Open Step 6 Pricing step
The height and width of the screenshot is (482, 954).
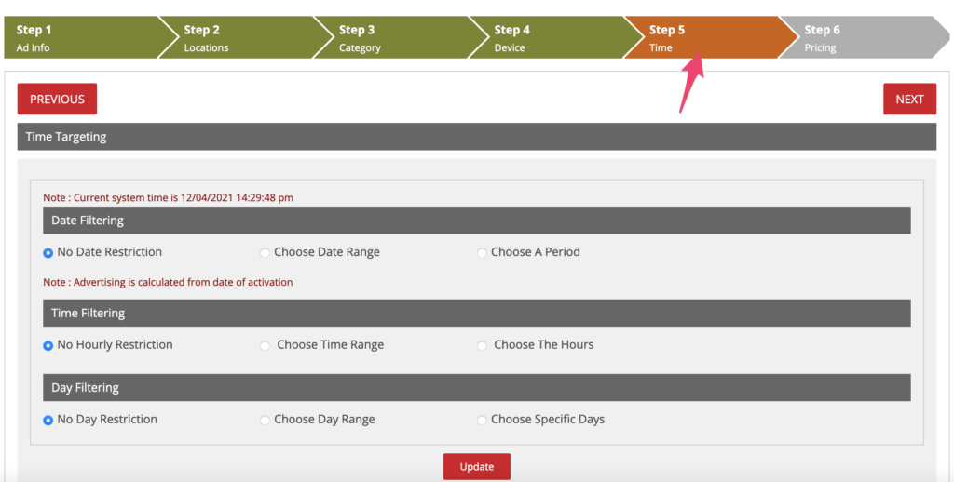coord(852,37)
